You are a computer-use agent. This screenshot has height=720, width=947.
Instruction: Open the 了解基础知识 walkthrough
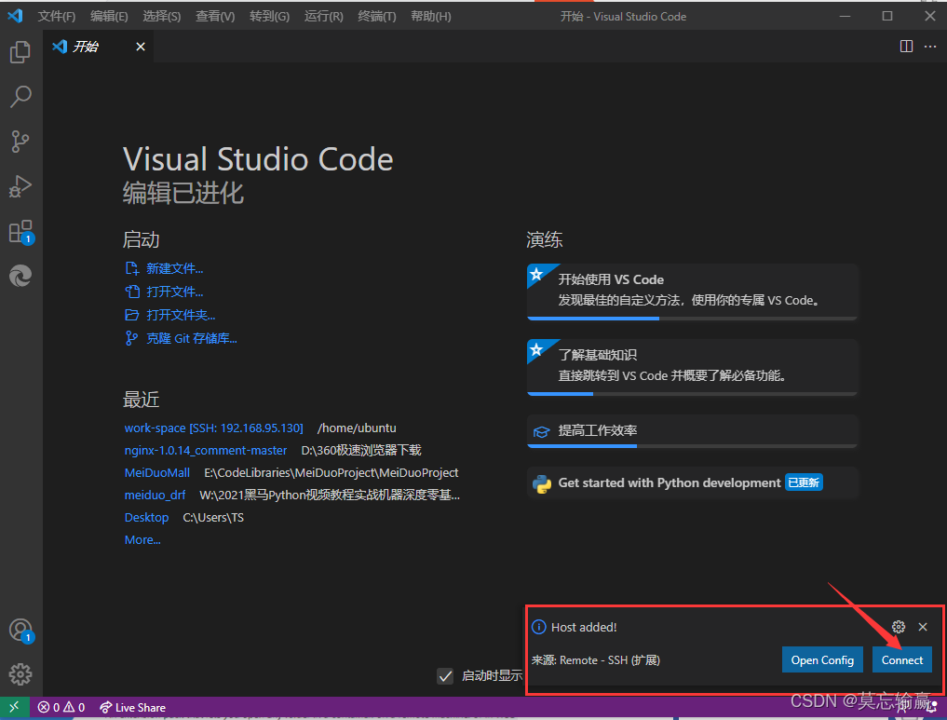point(692,367)
